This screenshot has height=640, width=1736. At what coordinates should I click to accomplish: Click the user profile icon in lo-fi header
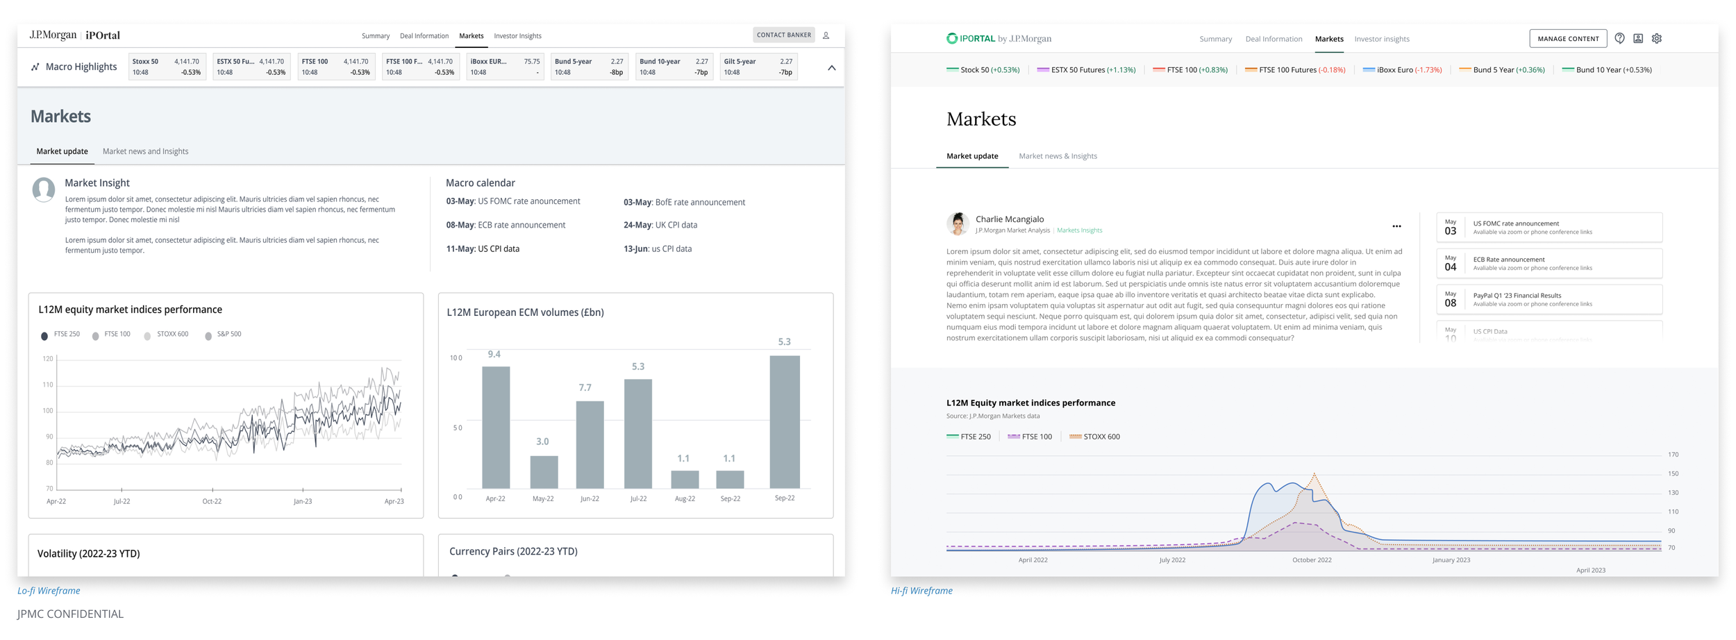point(826,35)
